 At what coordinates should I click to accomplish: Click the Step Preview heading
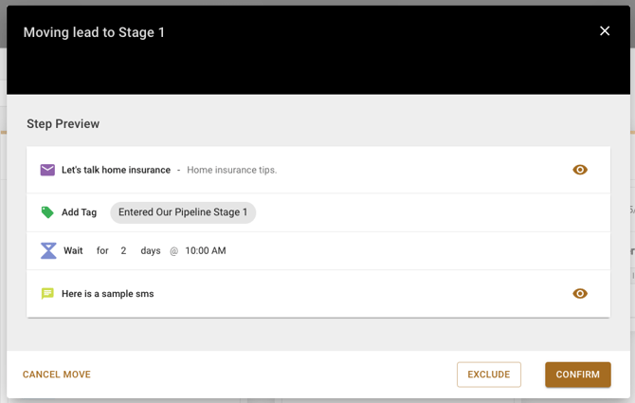63,124
